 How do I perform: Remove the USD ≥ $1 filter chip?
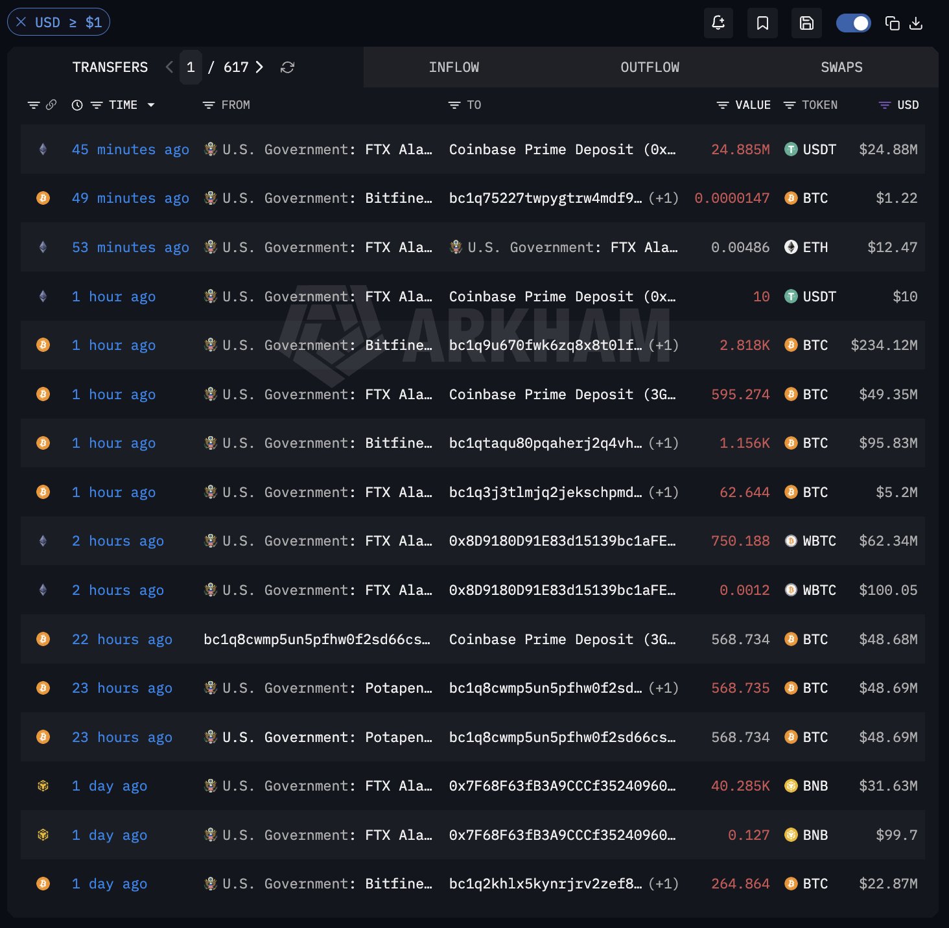coord(21,23)
